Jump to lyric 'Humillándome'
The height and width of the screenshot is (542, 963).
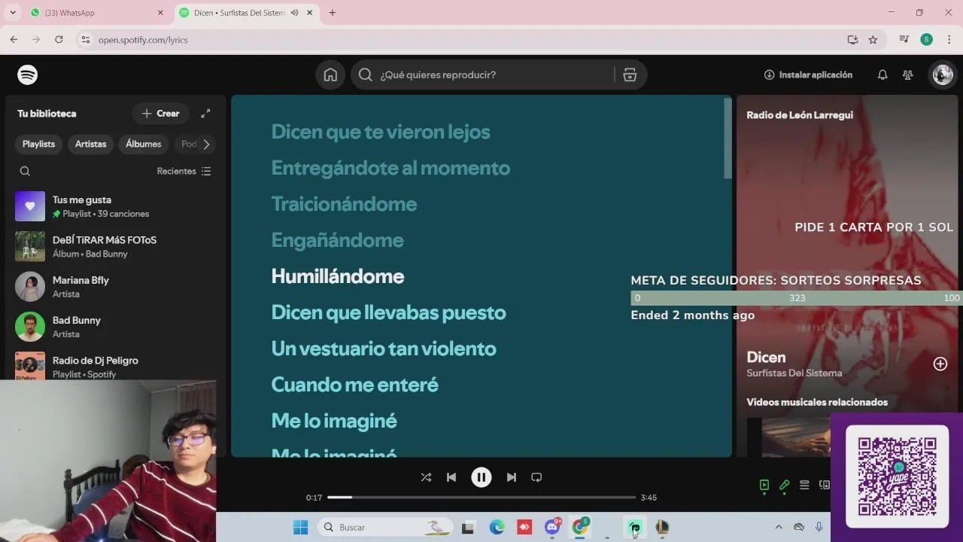337,276
